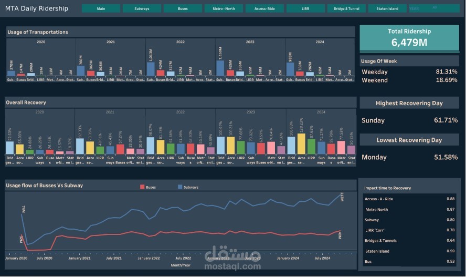Image resolution: width=466 pixels, height=277 pixels.
Task: Click the July 2020 axis label
Action: pyautogui.click(x=44, y=258)
